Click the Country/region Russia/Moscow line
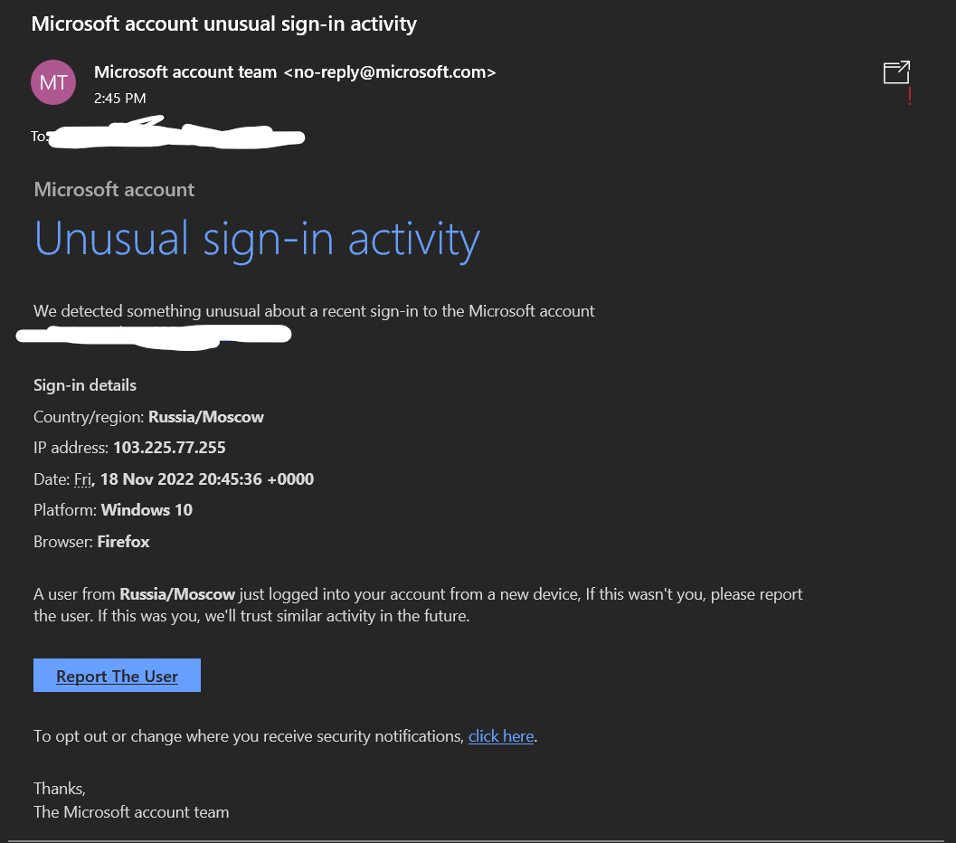 [148, 417]
